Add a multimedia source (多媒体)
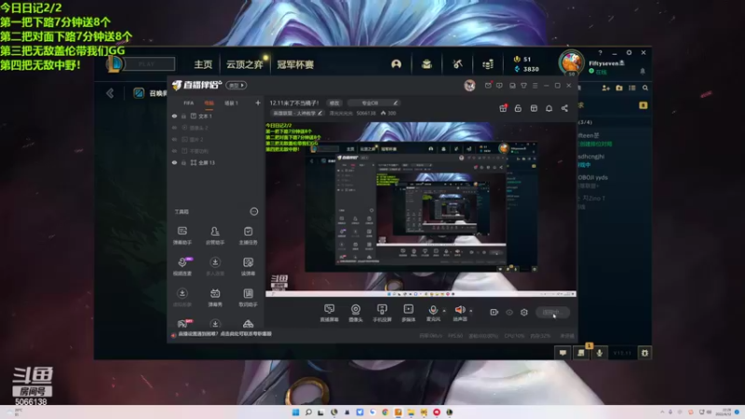Screen dimensions: 745x419 pos(408,313)
